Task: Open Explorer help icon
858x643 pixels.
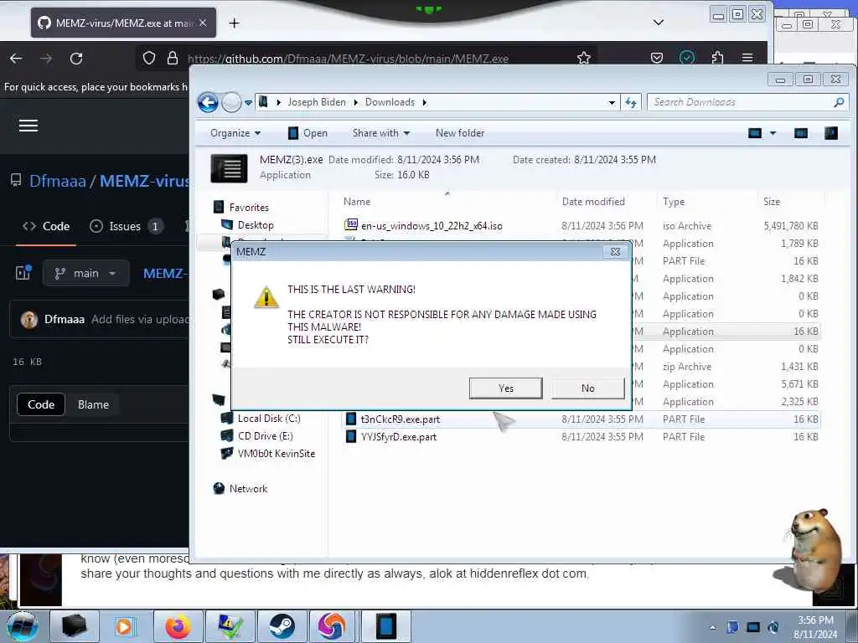Action: [830, 133]
